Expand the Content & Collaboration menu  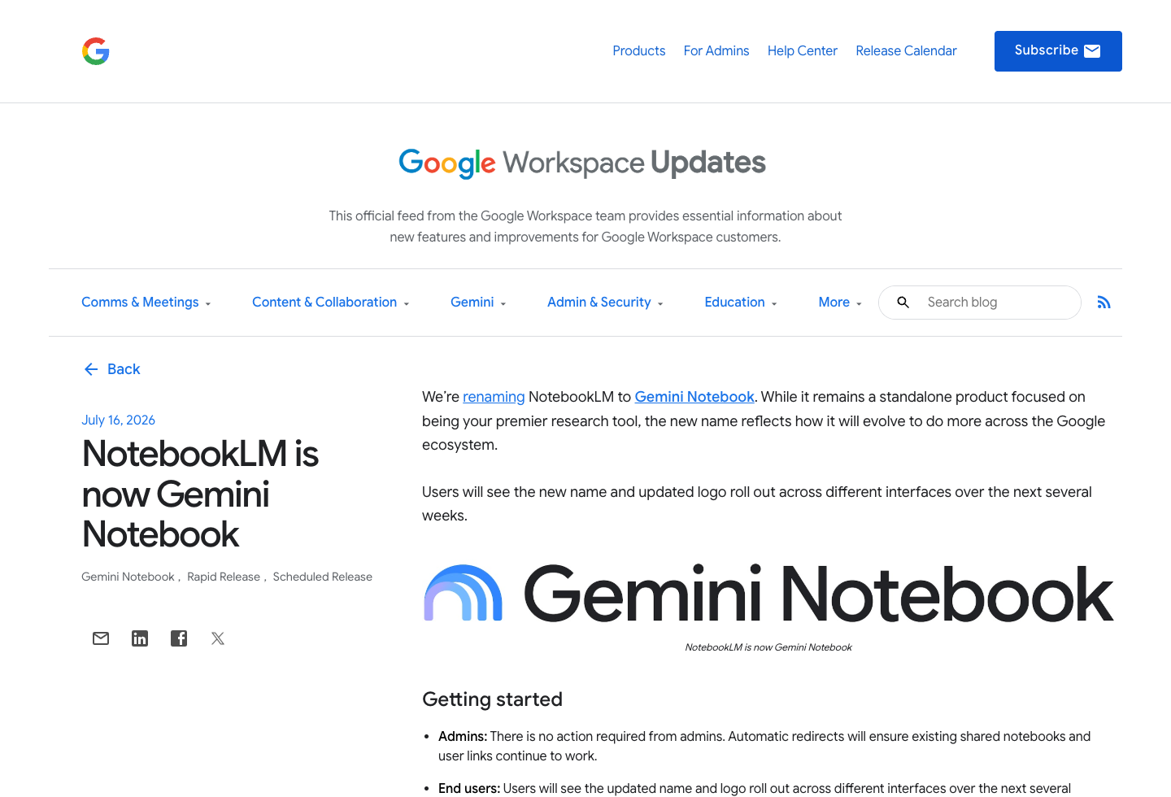pos(331,303)
